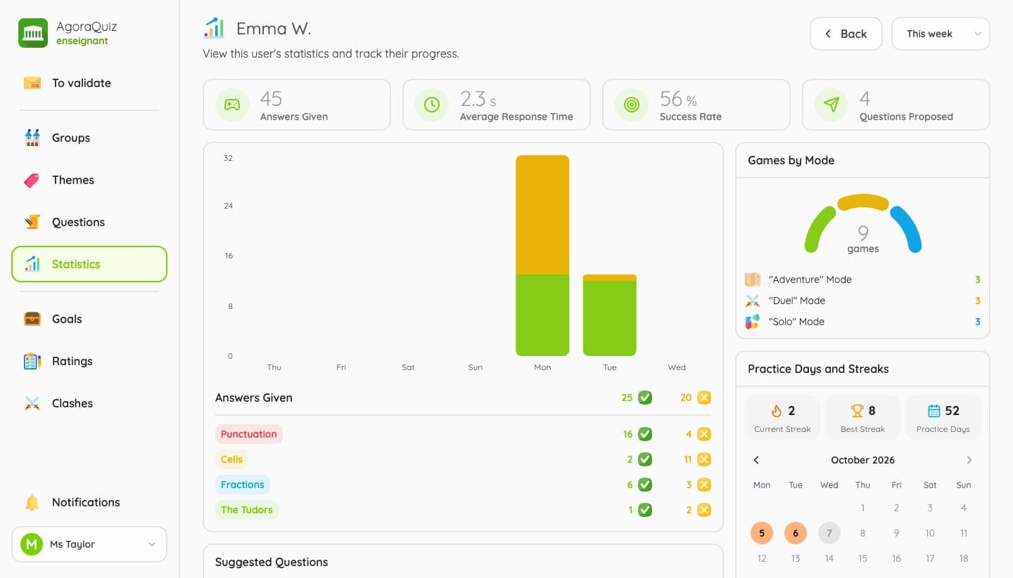The image size is (1013, 578).
Task: Open the To validate envelope icon
Action: 32,83
